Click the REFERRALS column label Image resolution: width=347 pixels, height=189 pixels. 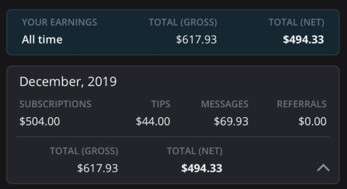click(x=301, y=104)
